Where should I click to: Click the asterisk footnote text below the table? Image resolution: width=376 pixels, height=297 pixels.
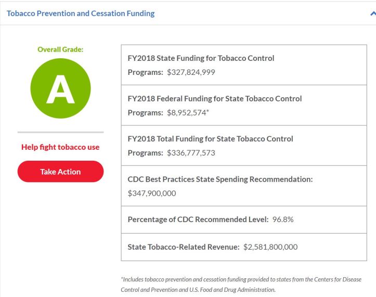[x=248, y=285]
